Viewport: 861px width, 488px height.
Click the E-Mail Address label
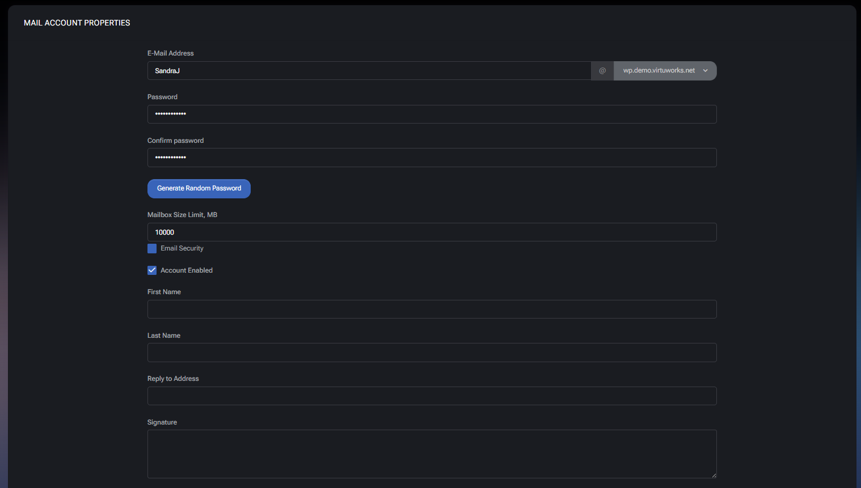(x=171, y=53)
